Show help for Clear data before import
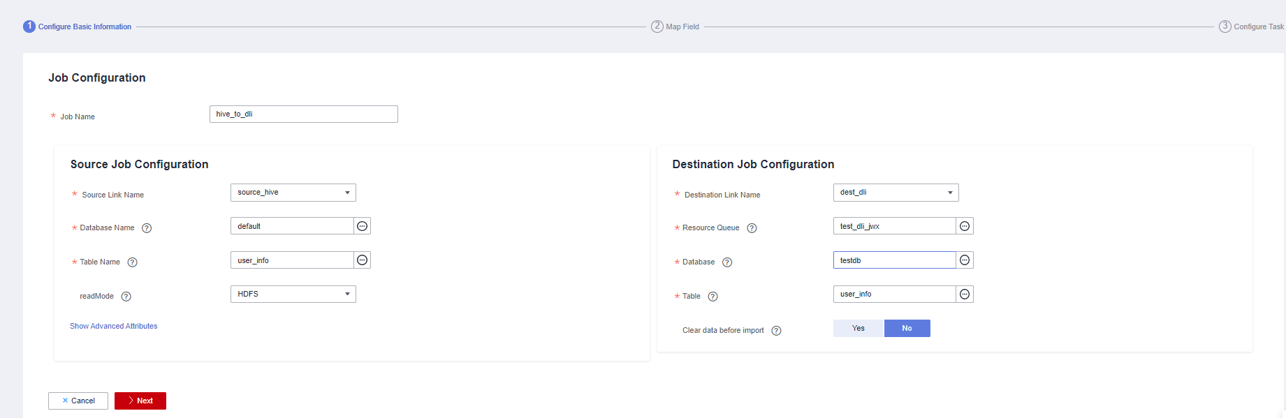 776,331
